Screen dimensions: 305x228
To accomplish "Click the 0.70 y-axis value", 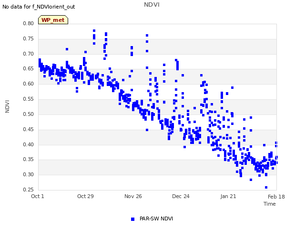I will click(29, 54).
